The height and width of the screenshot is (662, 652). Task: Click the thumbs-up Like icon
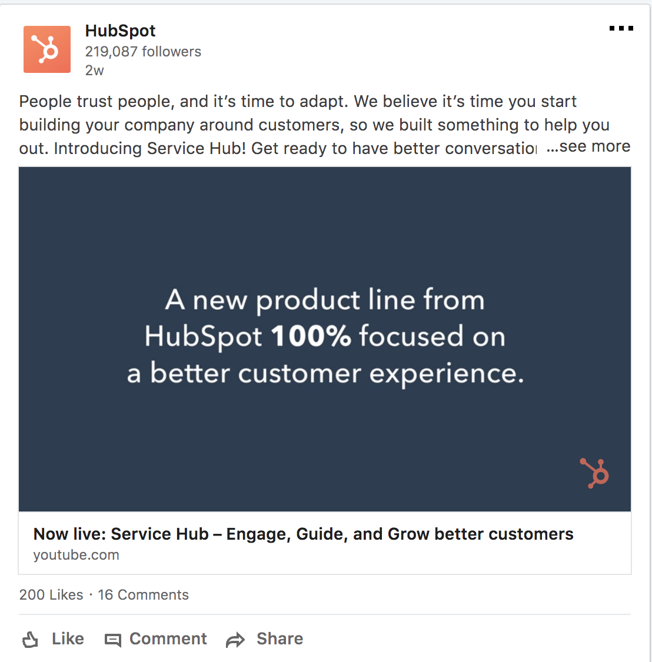30,640
